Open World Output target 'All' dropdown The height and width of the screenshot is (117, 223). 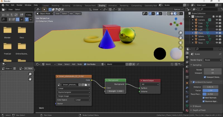150,84
